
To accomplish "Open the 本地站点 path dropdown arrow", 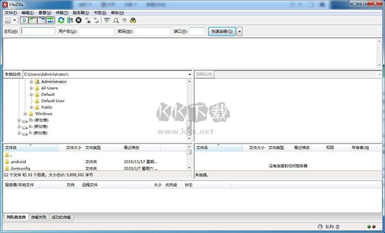I will 189,74.
